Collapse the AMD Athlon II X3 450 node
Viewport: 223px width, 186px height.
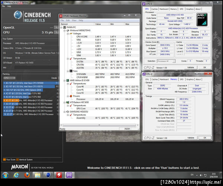point(64,81)
